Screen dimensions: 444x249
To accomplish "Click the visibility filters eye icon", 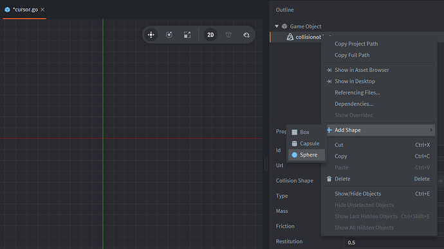I will coord(246,35).
